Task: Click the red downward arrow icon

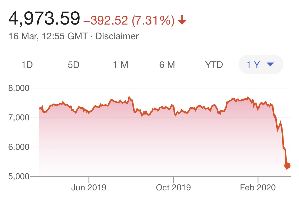Action: (x=182, y=20)
